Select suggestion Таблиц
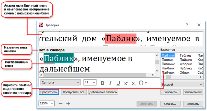The width and height of the screenshot is (207, 111). click(185, 55)
